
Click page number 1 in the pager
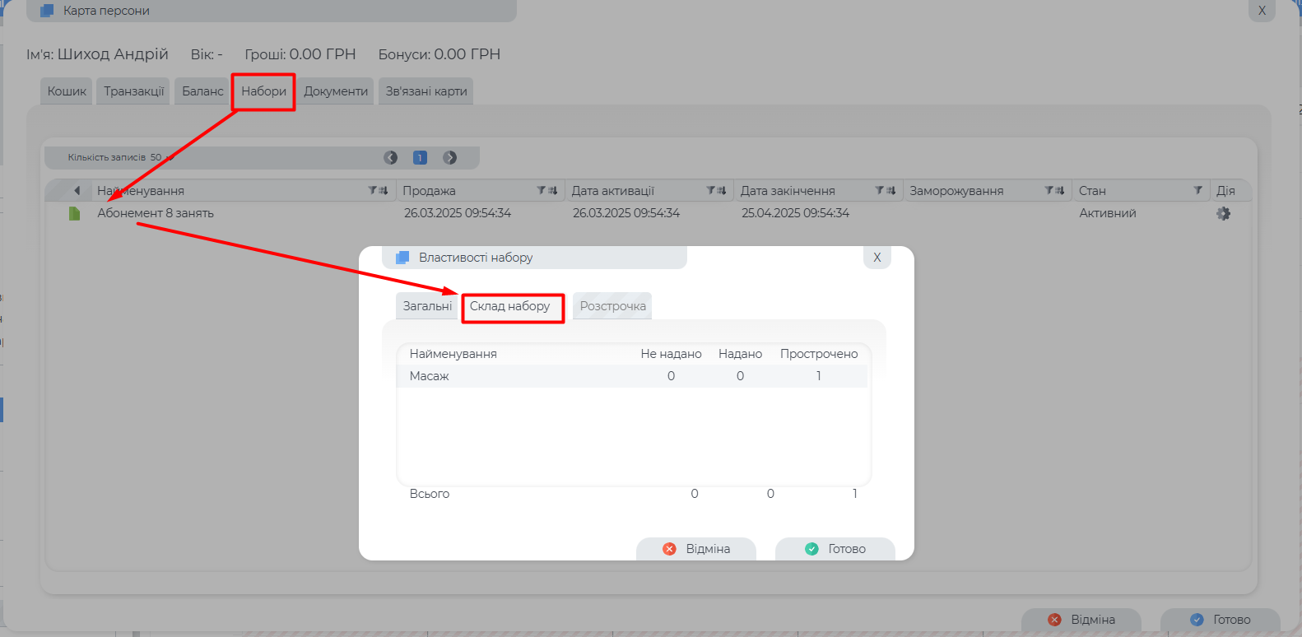[420, 157]
